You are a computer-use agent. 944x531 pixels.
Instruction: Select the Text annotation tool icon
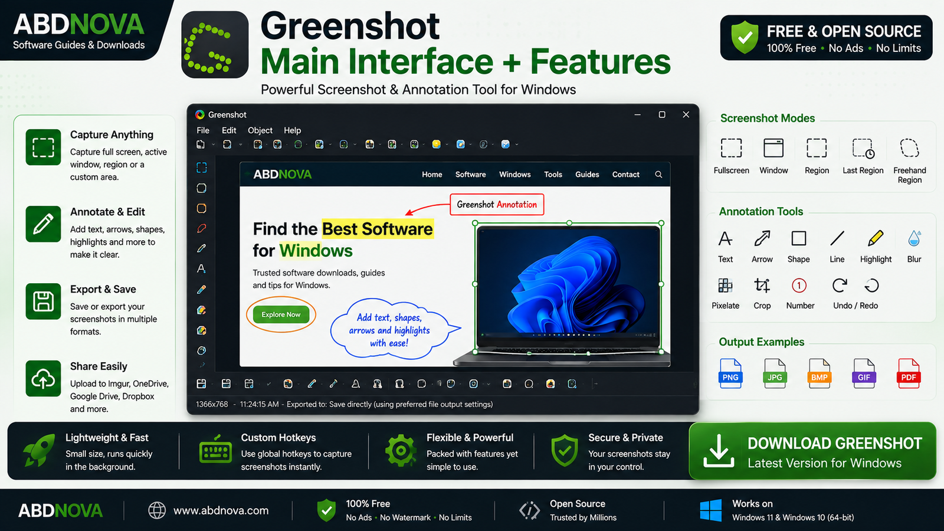[x=725, y=238]
